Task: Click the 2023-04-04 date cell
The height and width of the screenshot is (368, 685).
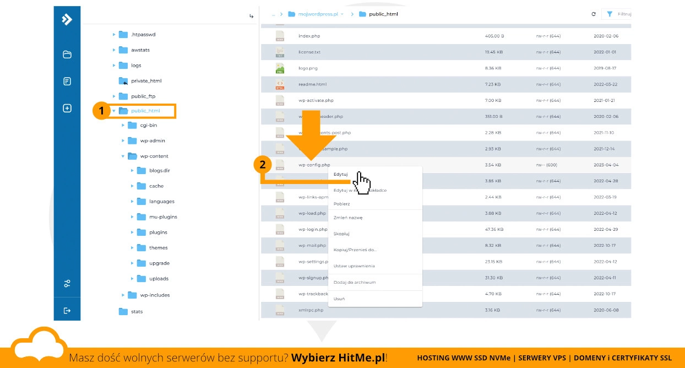Action: coord(606,165)
